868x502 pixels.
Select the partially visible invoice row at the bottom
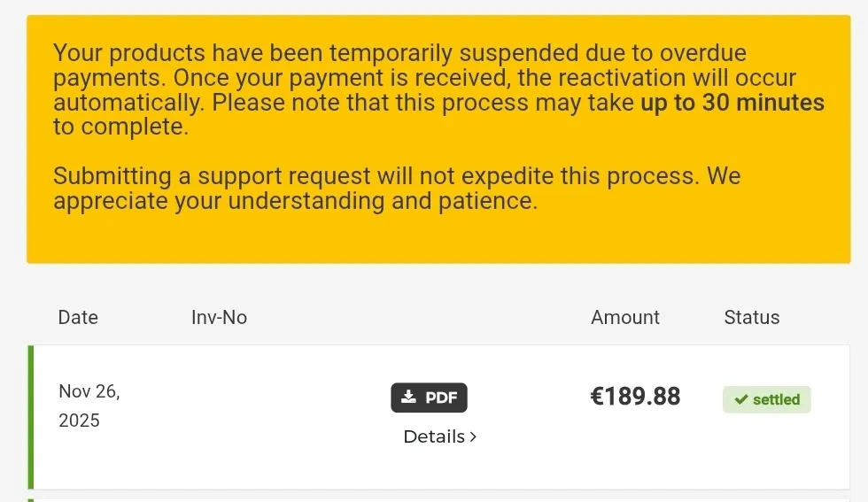[x=443, y=499]
